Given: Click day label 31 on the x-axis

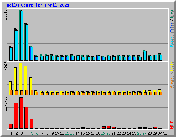Looking at the screenshot, I should pyautogui.click(x=165, y=133).
